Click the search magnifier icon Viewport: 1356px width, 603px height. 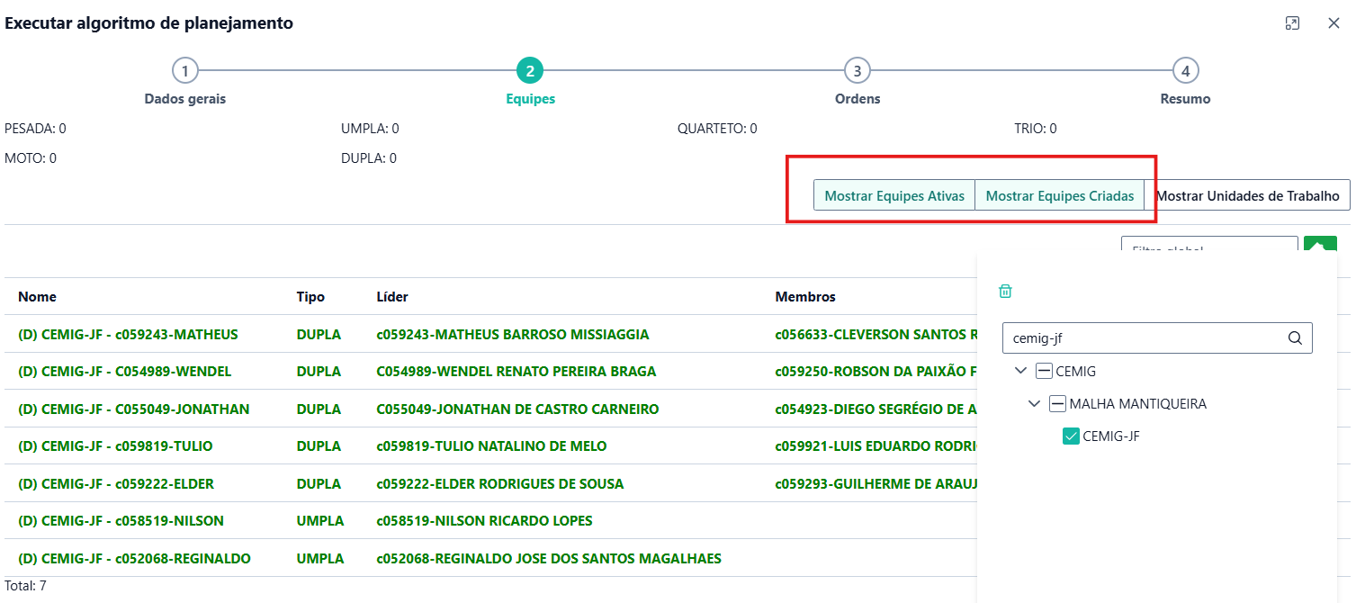point(1295,338)
